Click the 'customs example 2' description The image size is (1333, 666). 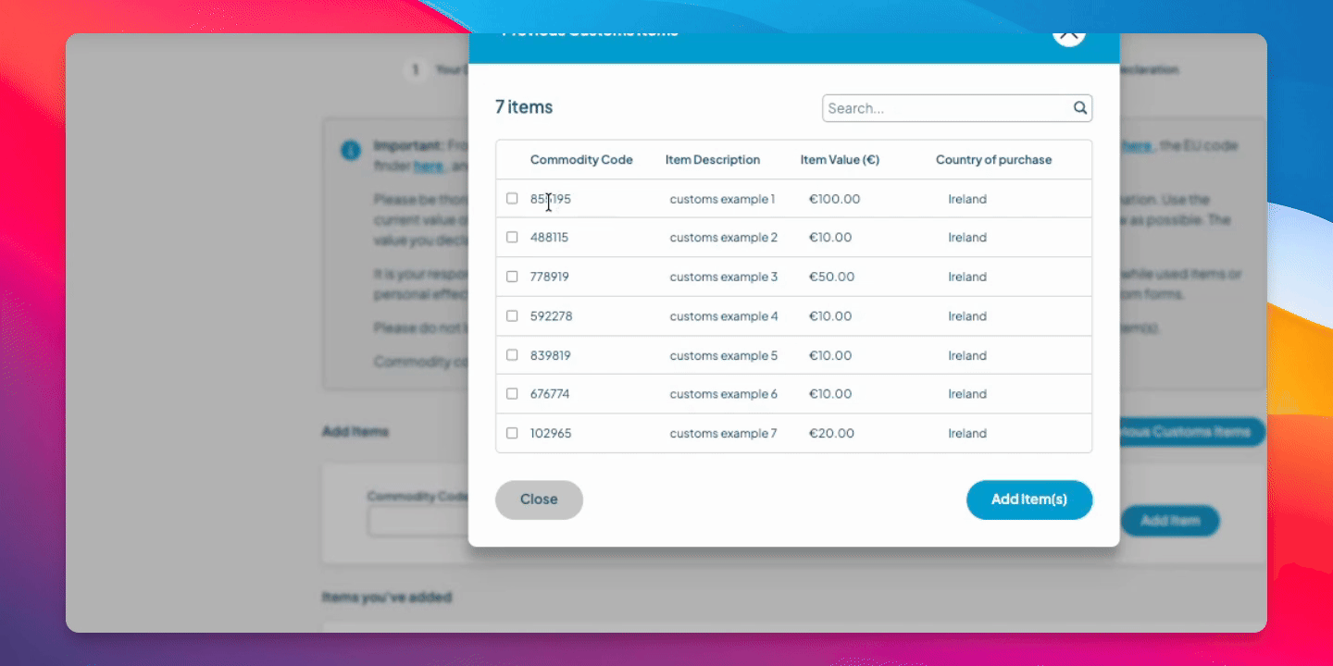tap(724, 238)
